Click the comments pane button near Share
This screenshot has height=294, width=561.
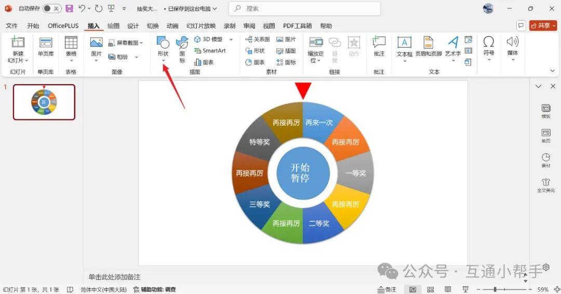(521, 25)
